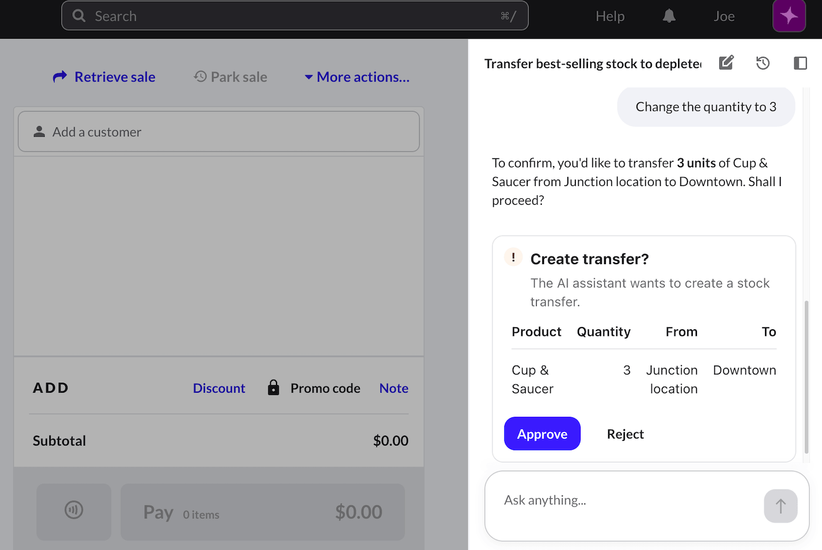This screenshot has width=822, height=550.
Task: Click the search magnifier icon
Action: tap(79, 16)
